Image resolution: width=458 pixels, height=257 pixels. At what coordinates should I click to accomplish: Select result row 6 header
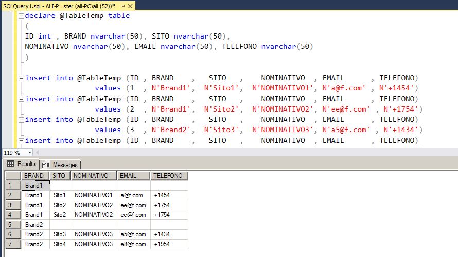coord(13,234)
